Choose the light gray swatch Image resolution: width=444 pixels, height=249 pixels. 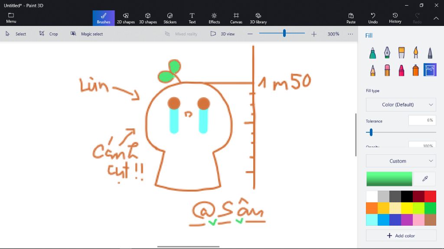tap(383, 197)
